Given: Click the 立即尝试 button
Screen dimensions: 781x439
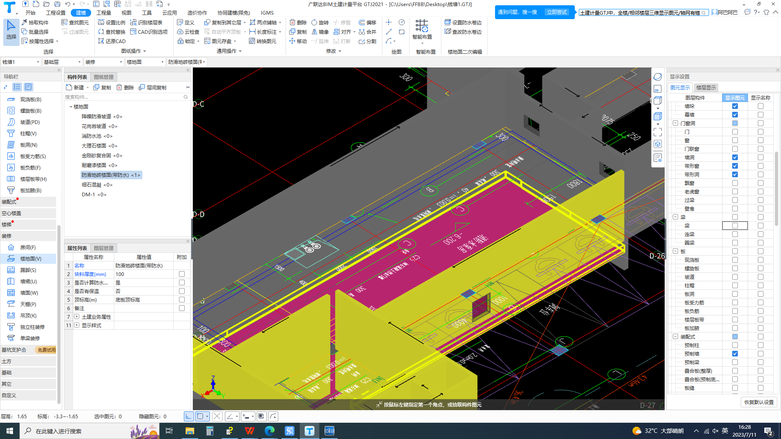Looking at the screenshot, I should [557, 12].
